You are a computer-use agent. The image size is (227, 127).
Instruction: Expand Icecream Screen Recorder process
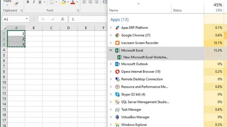(x=111, y=43)
